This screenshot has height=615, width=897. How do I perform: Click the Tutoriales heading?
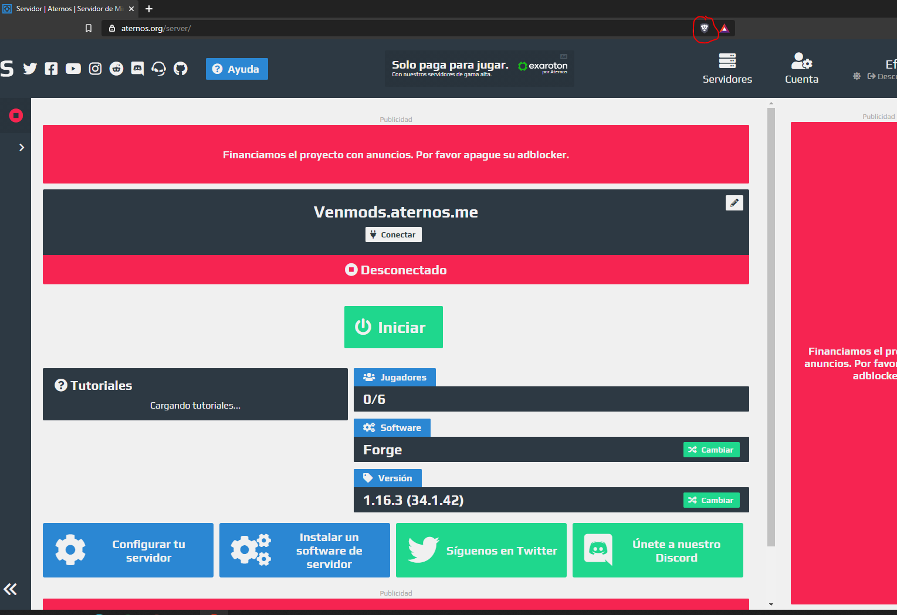[x=101, y=385]
